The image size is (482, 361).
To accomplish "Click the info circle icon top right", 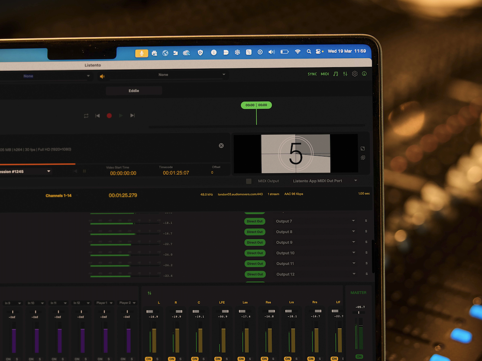I will tap(364, 74).
